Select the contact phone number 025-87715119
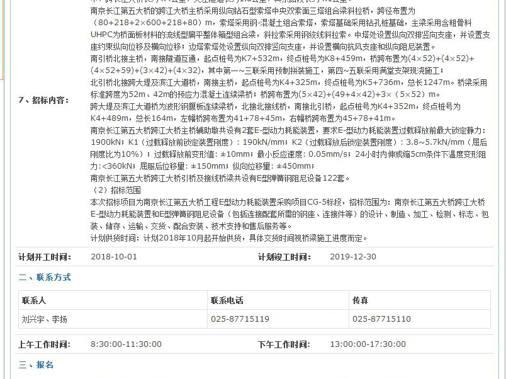The height and width of the screenshot is (379, 506). 240,319
